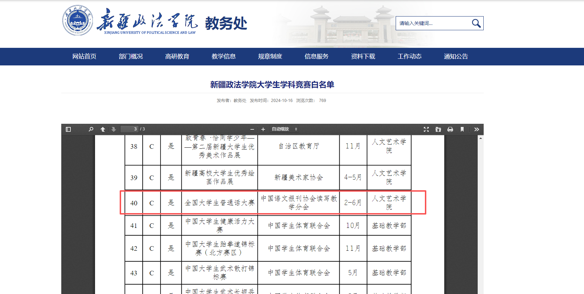Toggle the PDF viewer sidebar

coord(68,129)
